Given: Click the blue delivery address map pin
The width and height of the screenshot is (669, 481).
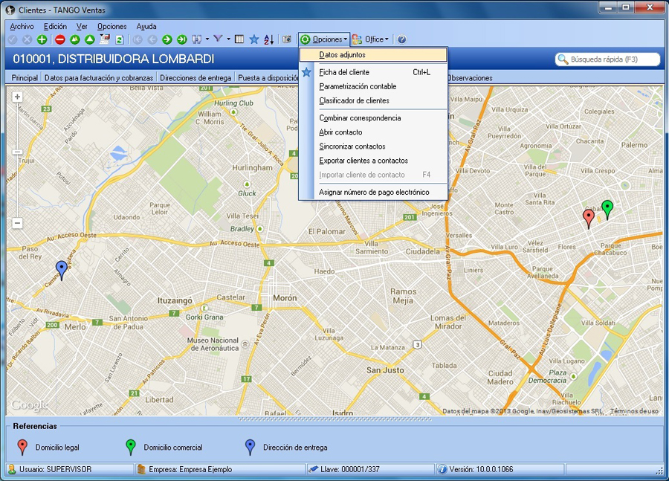Looking at the screenshot, I should click(62, 270).
